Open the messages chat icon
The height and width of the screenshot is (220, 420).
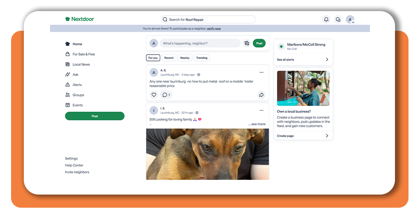point(338,19)
